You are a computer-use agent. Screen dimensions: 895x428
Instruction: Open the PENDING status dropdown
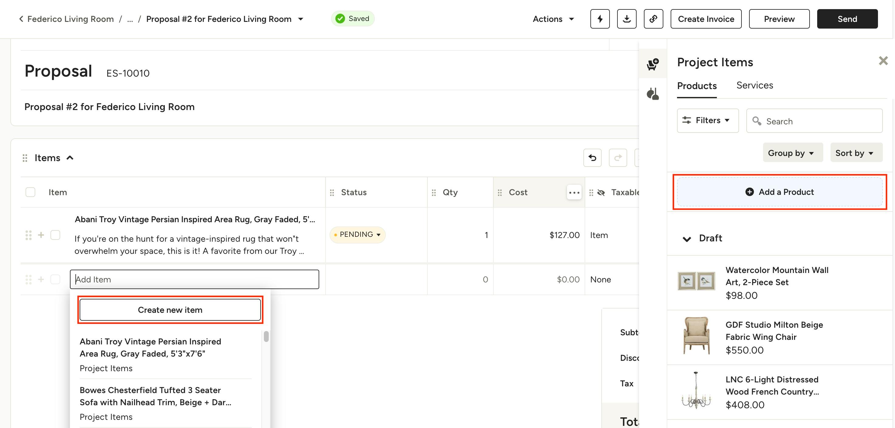click(x=357, y=234)
